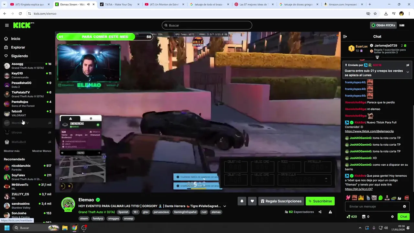The height and width of the screenshot is (233, 414).
Task: Bookmark this page with star icon
Action: tap(375, 14)
